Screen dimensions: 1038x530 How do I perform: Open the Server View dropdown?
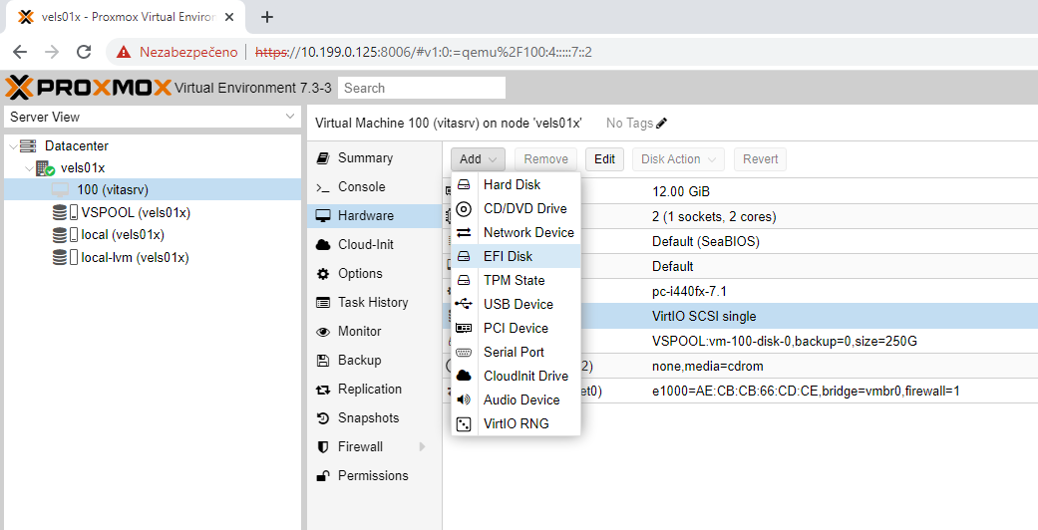(x=151, y=117)
